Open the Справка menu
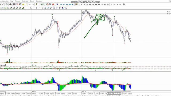Viewport: 171px width, 96px height. pyautogui.click(x=38, y=1)
